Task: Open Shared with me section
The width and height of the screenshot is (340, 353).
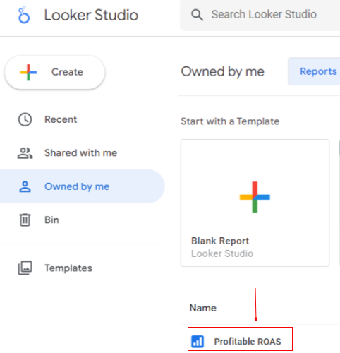Action: click(x=83, y=153)
